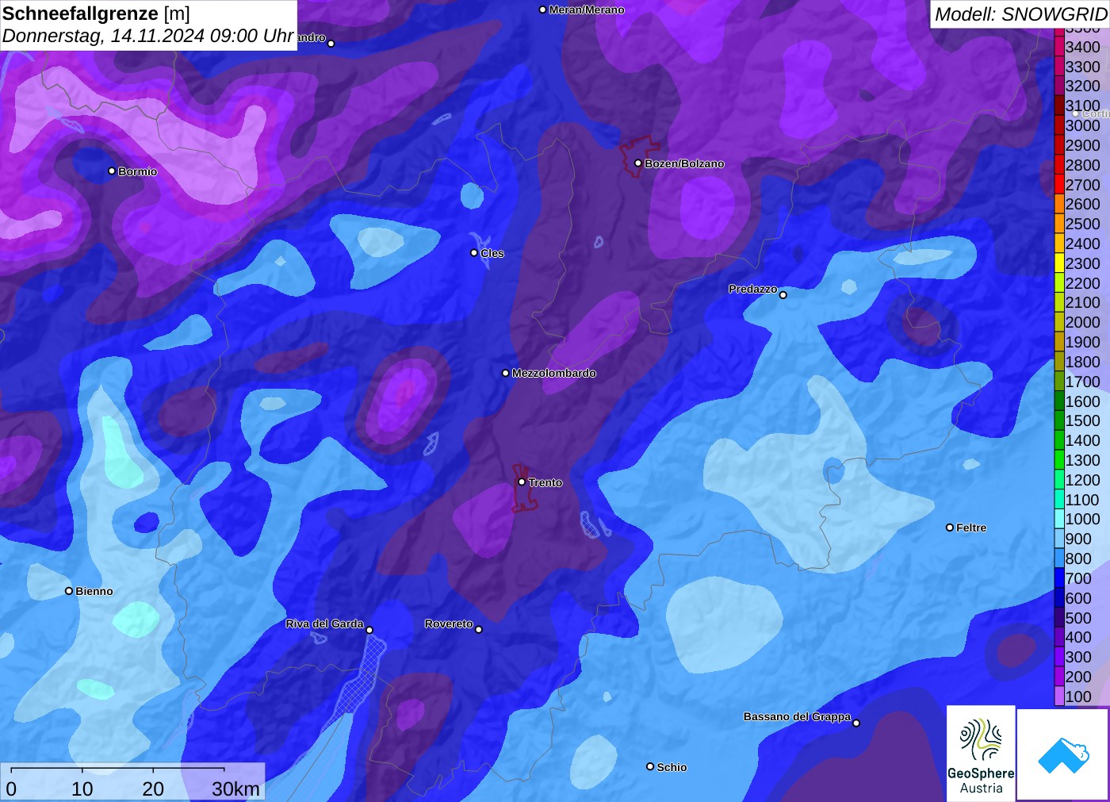Pick the 1100 legend color swatch

1059,500
